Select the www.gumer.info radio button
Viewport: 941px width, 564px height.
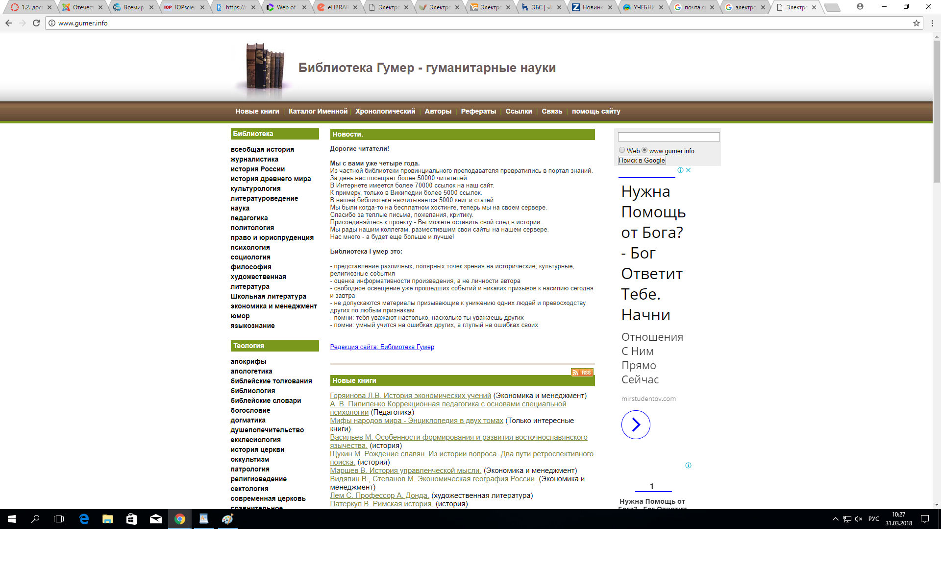644,150
